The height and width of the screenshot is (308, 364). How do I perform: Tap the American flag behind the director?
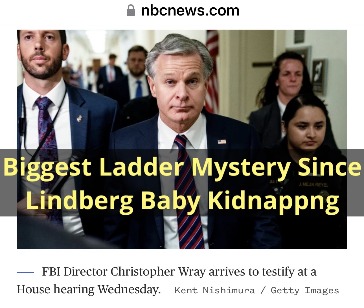point(212,71)
